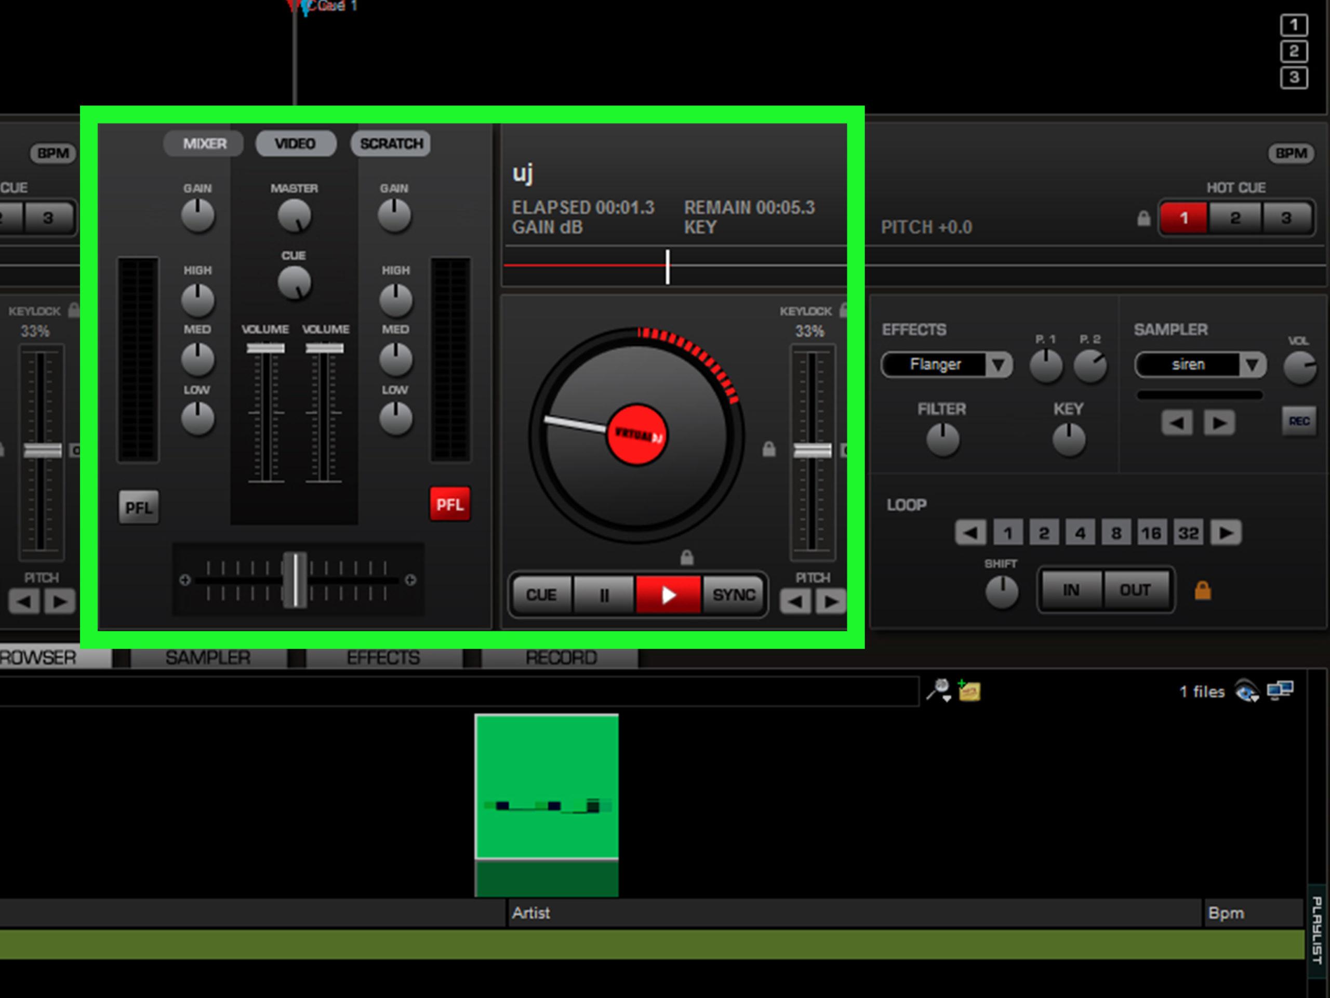The width and height of the screenshot is (1330, 998).
Task: Click the left channel HIGH EQ knob
Action: click(198, 299)
